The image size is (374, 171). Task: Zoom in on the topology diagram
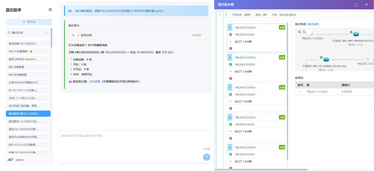pyautogui.click(x=300, y=32)
